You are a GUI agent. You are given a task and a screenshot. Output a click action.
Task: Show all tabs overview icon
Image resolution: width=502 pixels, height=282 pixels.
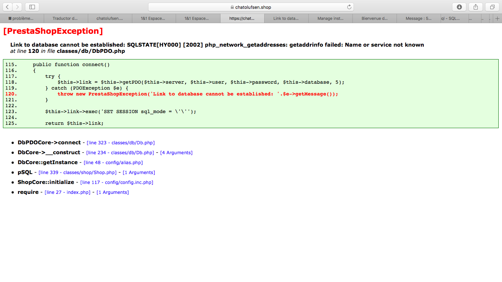[492, 7]
